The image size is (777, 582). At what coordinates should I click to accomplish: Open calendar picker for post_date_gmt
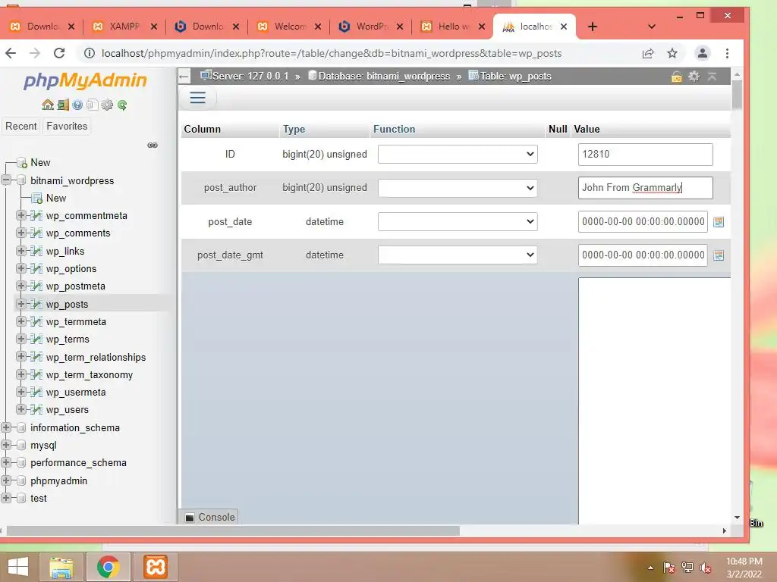719,255
